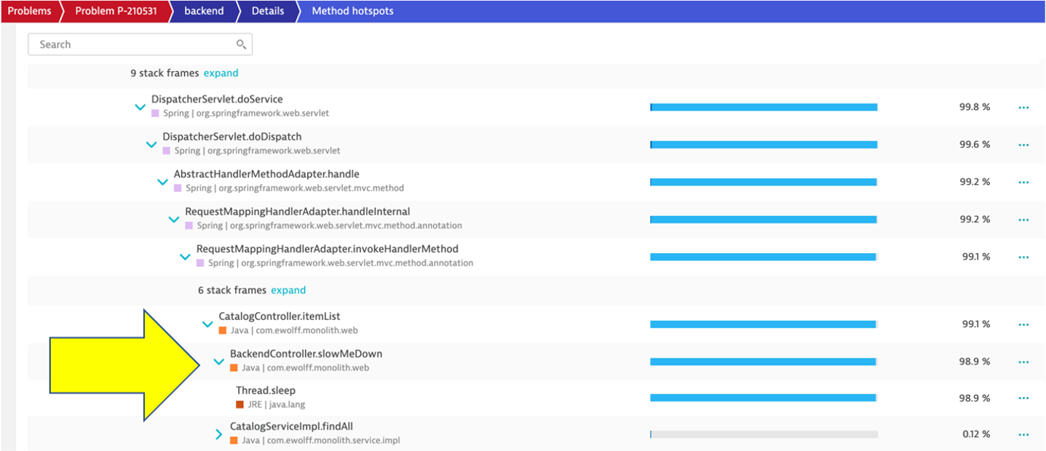Collapse the CatalogController.itemList node
Viewport: 1046px width, 451px height.
[x=207, y=324]
